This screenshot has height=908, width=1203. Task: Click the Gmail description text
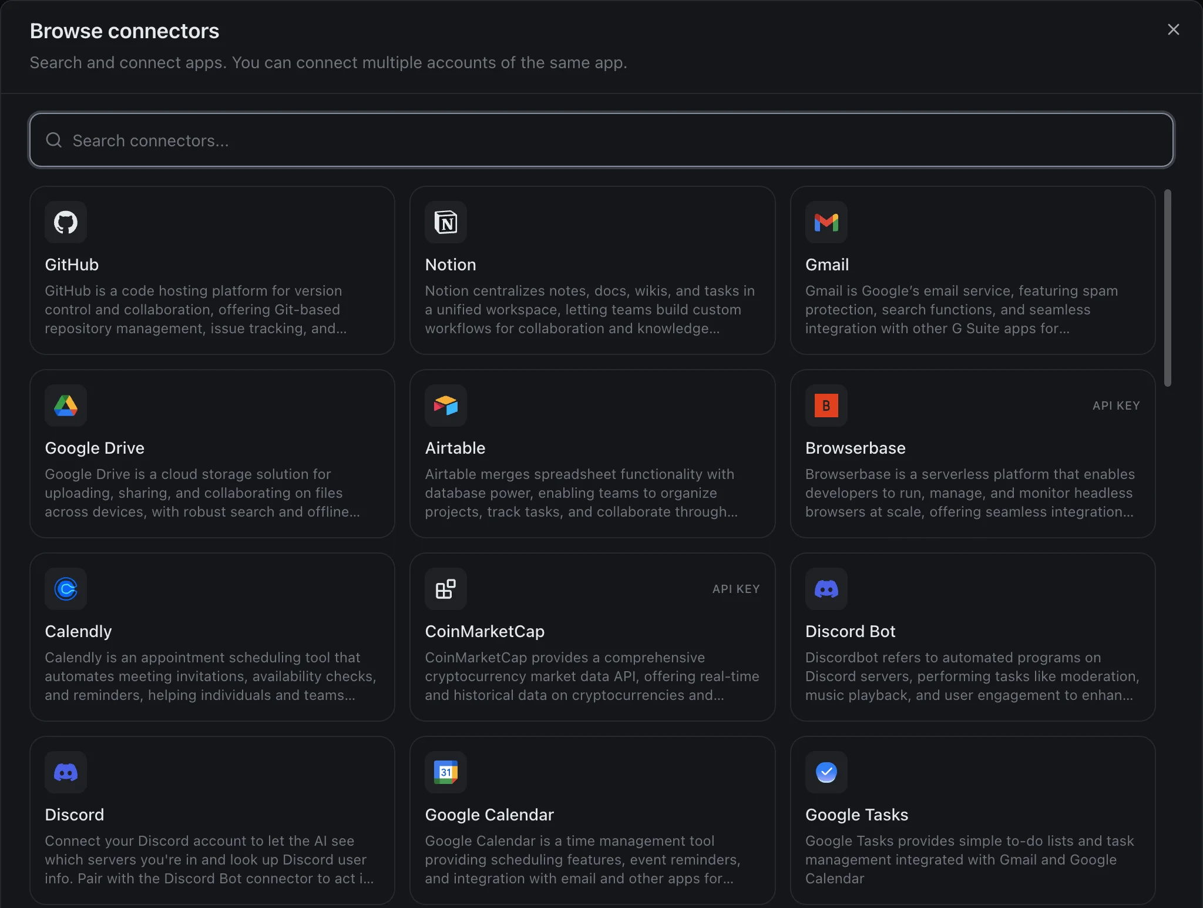[962, 310]
